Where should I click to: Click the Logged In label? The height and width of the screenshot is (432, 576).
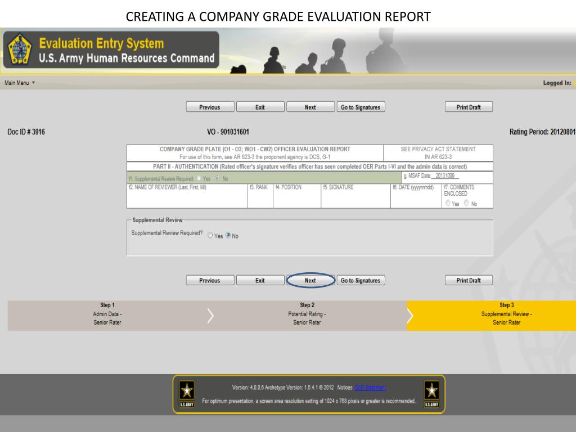pyautogui.click(x=557, y=83)
